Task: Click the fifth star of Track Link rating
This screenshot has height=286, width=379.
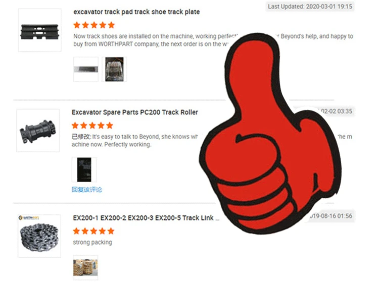Action: click(111, 231)
